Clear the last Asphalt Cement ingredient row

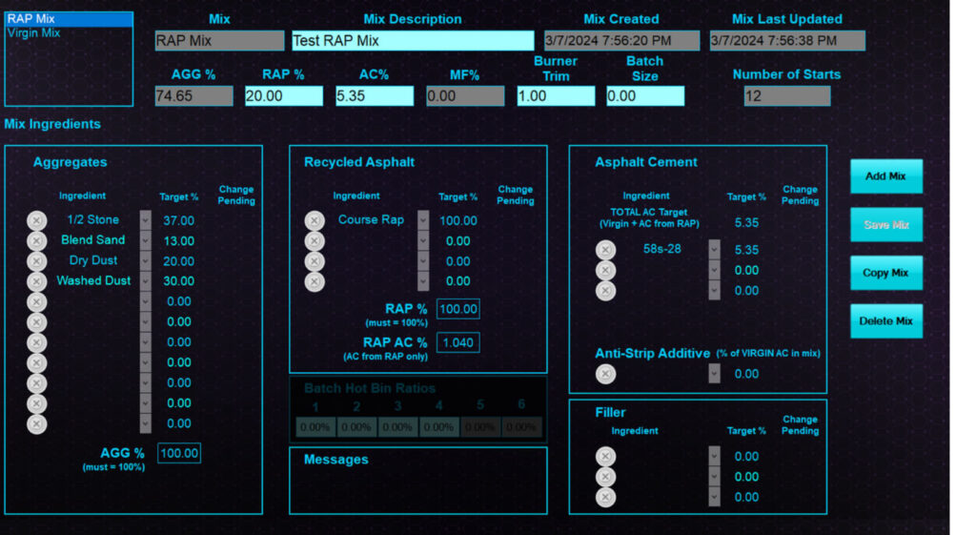pyautogui.click(x=605, y=291)
